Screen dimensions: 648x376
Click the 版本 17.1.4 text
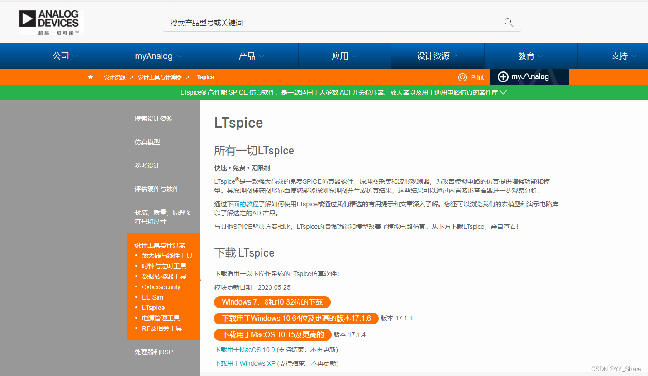[x=349, y=335]
